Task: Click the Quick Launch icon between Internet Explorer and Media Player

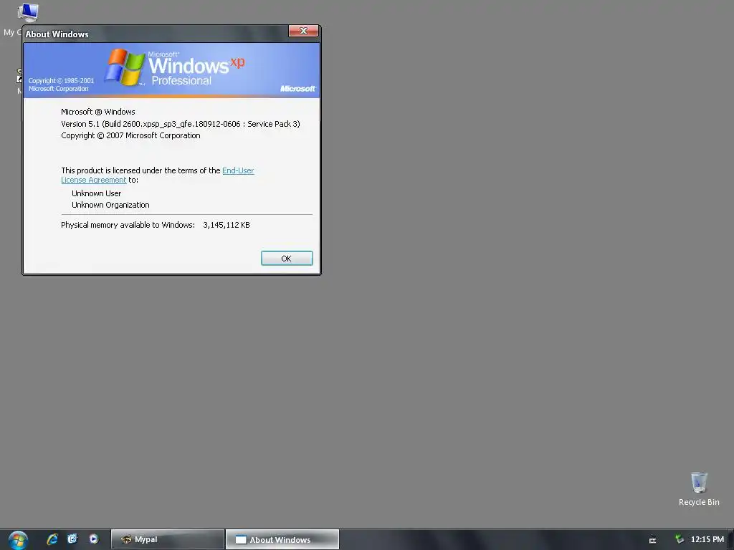Action: tap(72, 539)
